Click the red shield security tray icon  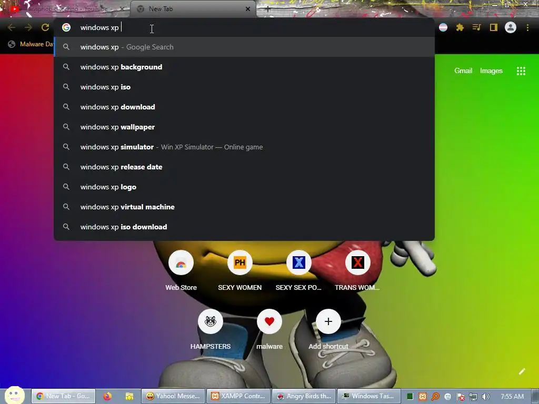461,397
